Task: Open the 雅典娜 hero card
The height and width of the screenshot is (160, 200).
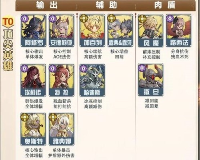Action: (62, 129)
